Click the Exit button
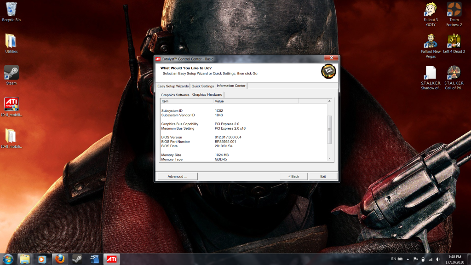Viewport: 471px width, 265px height. point(323,176)
